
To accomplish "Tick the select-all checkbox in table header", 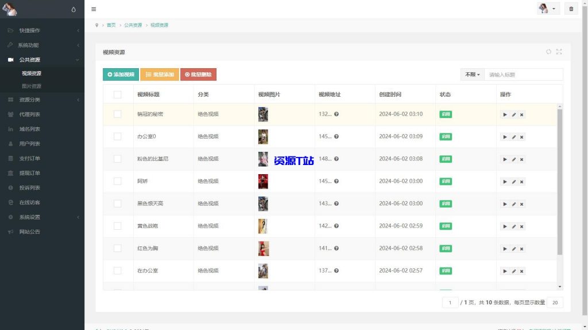I will [x=118, y=95].
